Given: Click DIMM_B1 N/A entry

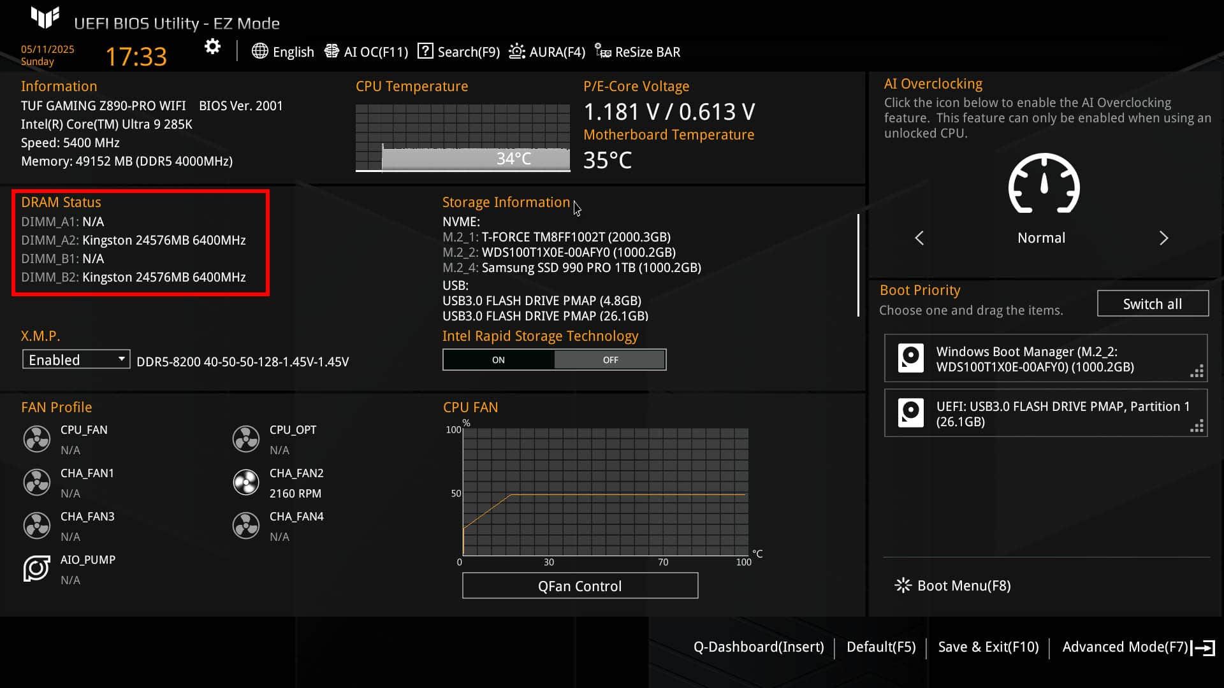Looking at the screenshot, I should [62, 259].
